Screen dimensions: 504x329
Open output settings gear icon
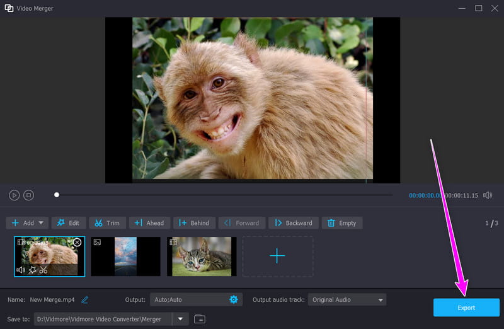[234, 299]
